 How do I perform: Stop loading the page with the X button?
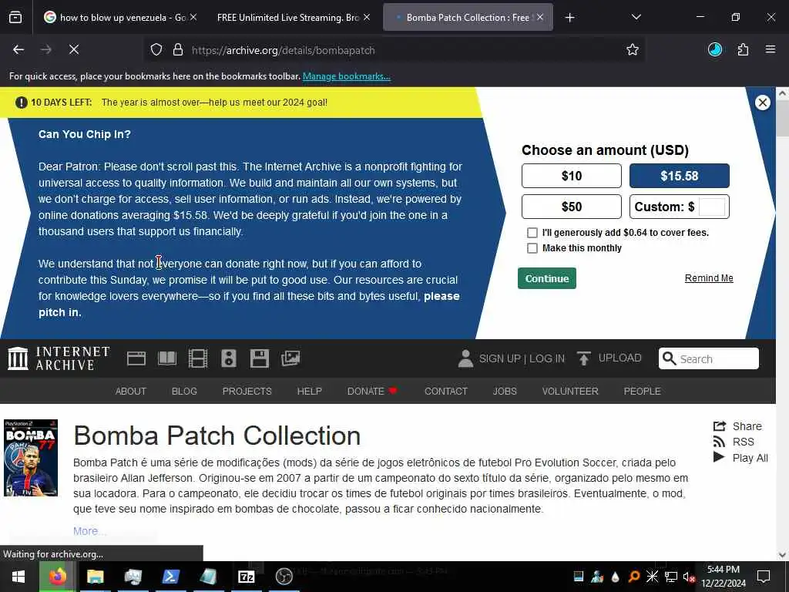[74, 49]
